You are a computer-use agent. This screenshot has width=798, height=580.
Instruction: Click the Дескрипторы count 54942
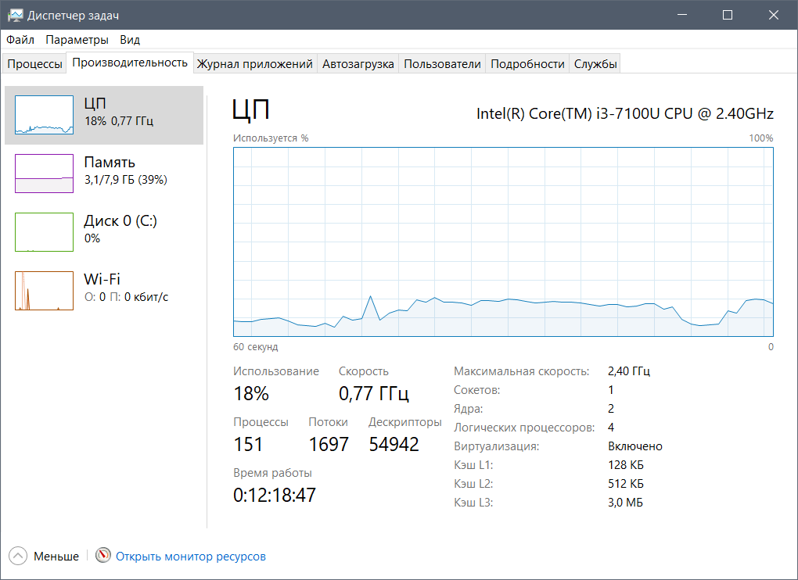tap(394, 444)
